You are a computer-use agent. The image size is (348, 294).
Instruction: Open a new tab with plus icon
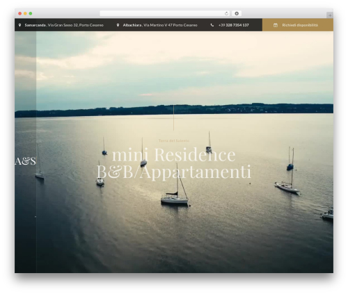point(330,15)
